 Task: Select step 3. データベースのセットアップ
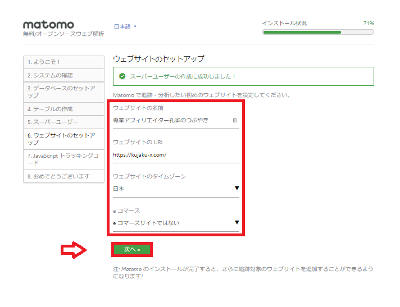tap(63, 92)
